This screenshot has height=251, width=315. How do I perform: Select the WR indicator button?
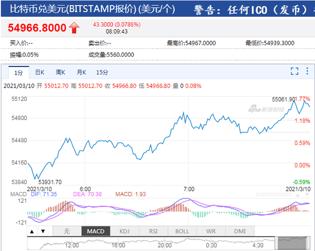click(211, 231)
